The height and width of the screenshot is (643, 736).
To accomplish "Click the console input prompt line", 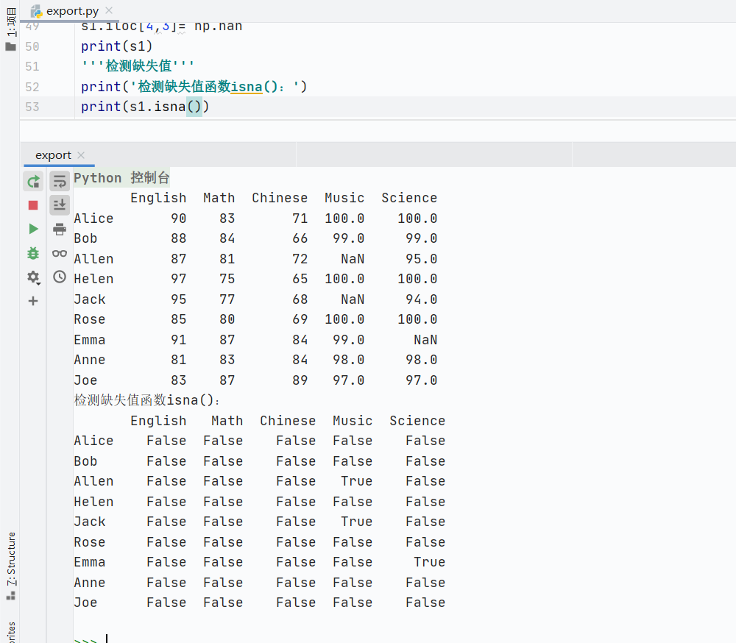I will click(x=294, y=639).
